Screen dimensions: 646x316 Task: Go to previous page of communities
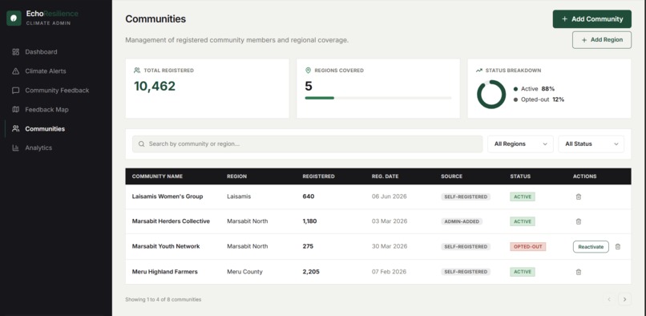pos(610,299)
